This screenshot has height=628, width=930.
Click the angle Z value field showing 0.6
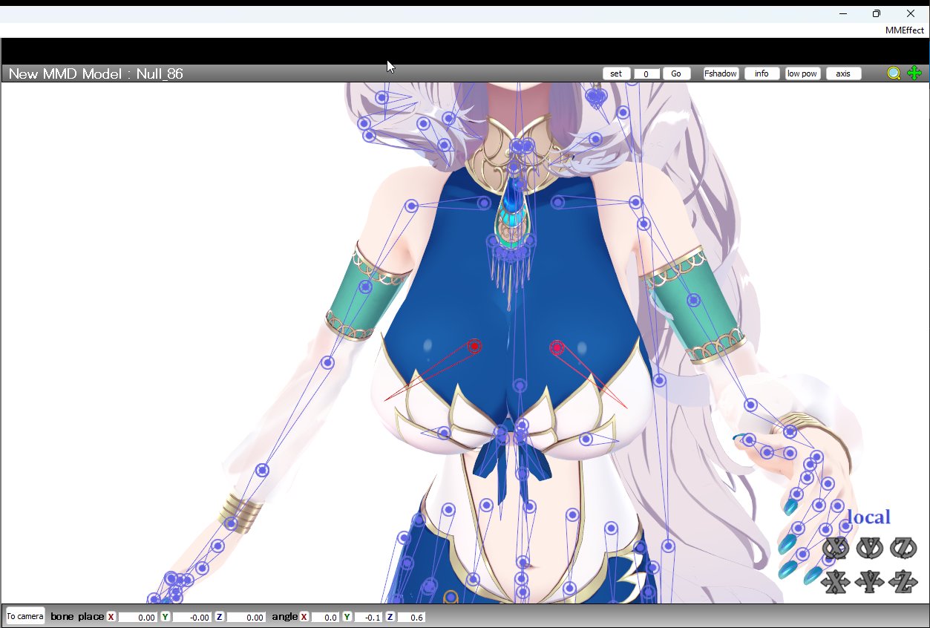pyautogui.click(x=411, y=617)
